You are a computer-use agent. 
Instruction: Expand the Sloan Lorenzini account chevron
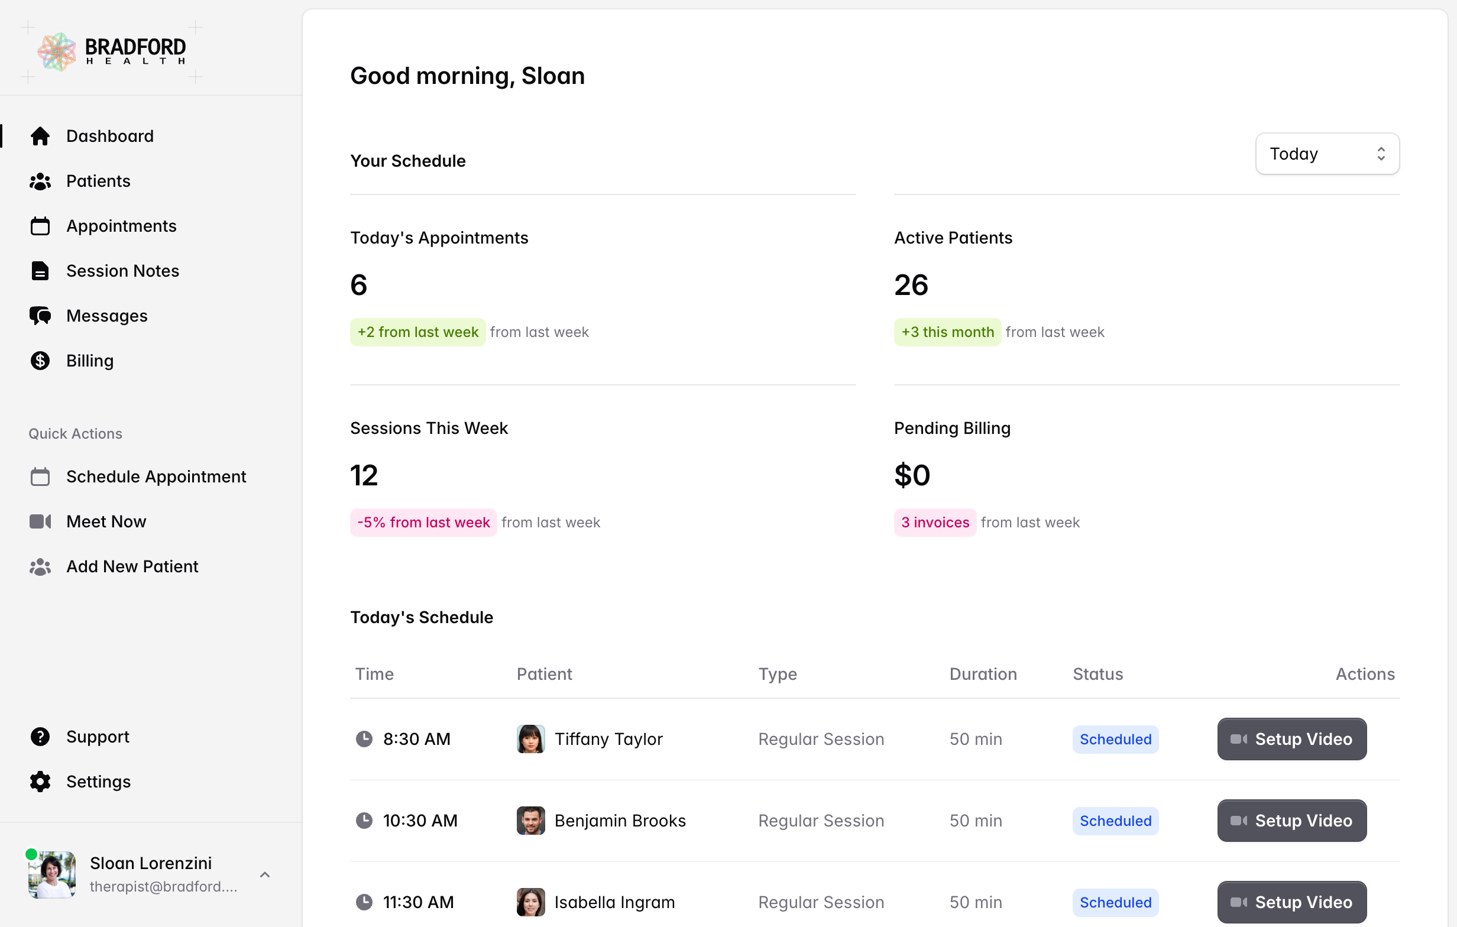point(264,874)
